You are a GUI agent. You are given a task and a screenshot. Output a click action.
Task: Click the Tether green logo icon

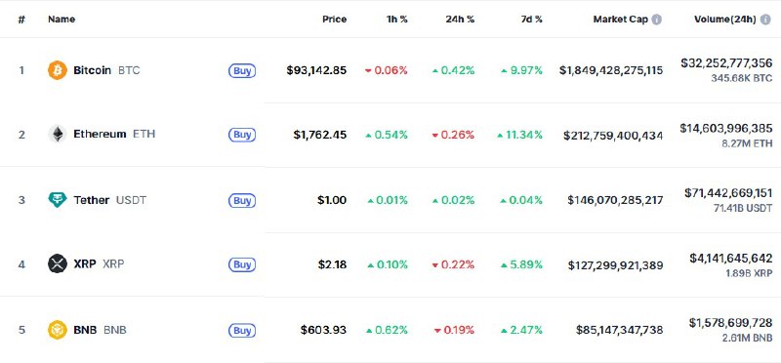click(58, 200)
